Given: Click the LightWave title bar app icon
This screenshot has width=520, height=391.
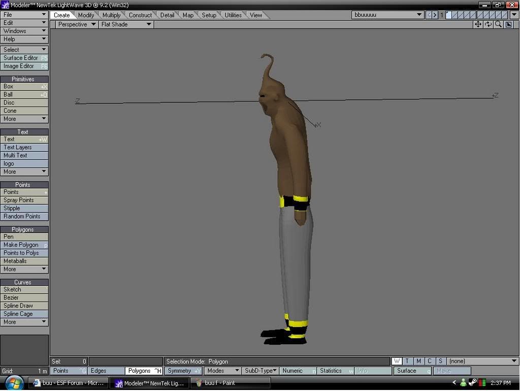Looking at the screenshot, I should pyautogui.click(x=5, y=5).
